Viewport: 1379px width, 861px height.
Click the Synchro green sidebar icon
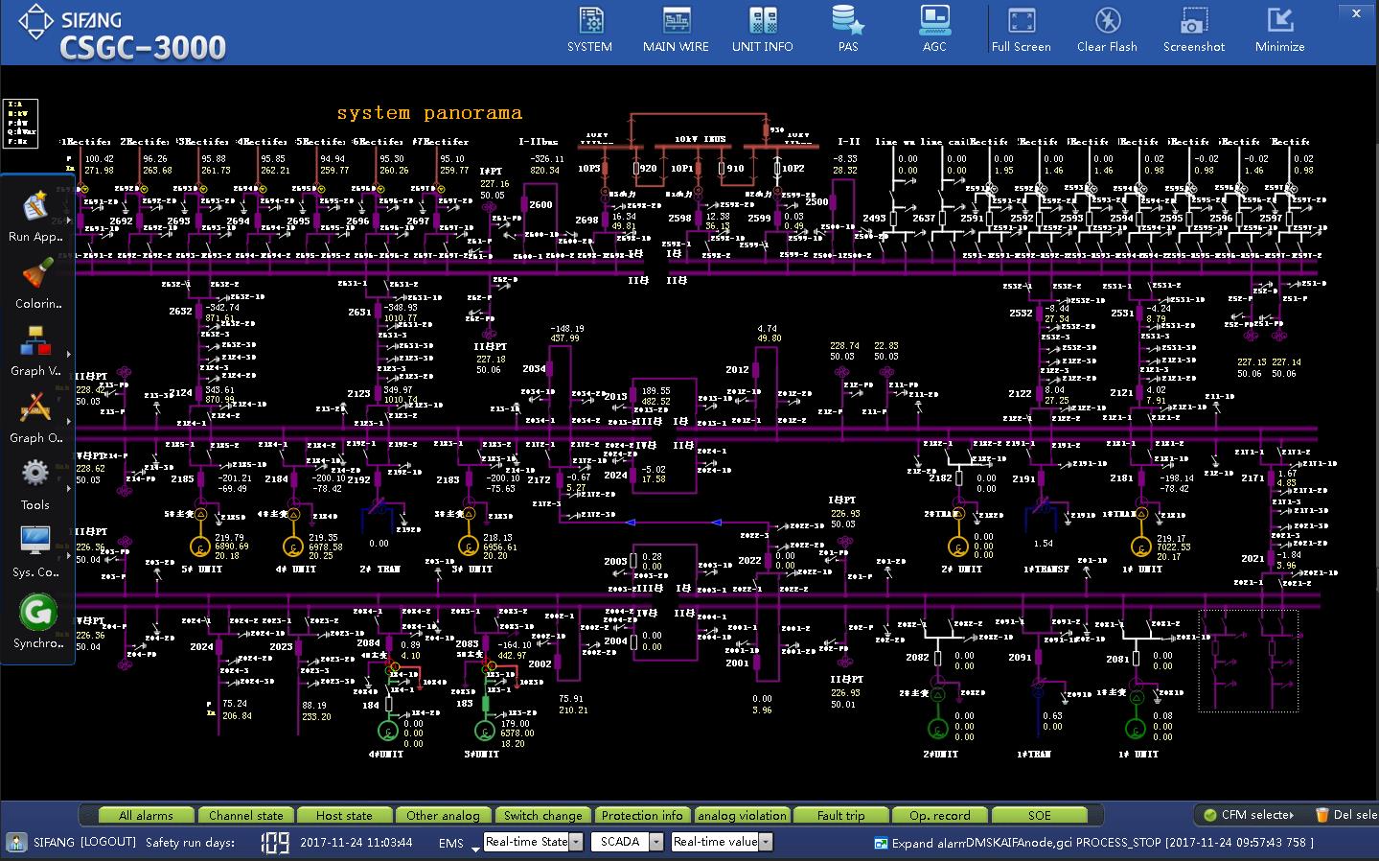click(37, 613)
